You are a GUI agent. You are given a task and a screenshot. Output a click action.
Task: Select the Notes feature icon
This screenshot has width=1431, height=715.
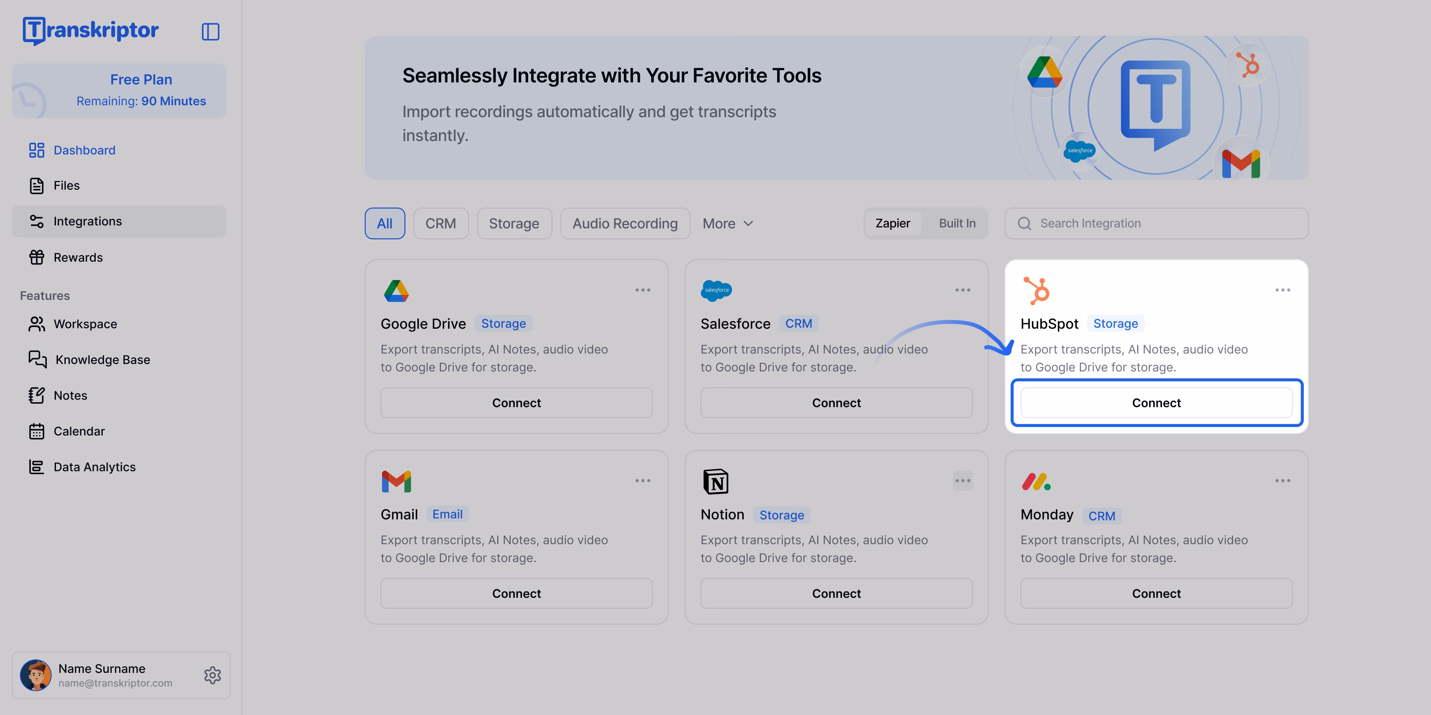[37, 395]
